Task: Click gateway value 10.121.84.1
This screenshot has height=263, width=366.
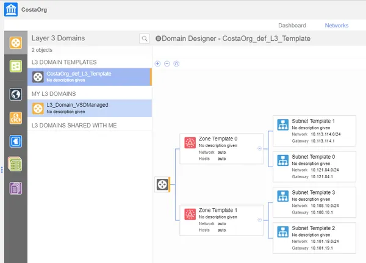Action: (321, 177)
